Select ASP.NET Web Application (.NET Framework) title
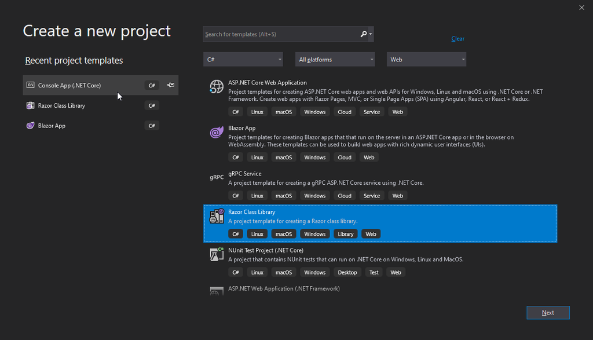 point(284,288)
